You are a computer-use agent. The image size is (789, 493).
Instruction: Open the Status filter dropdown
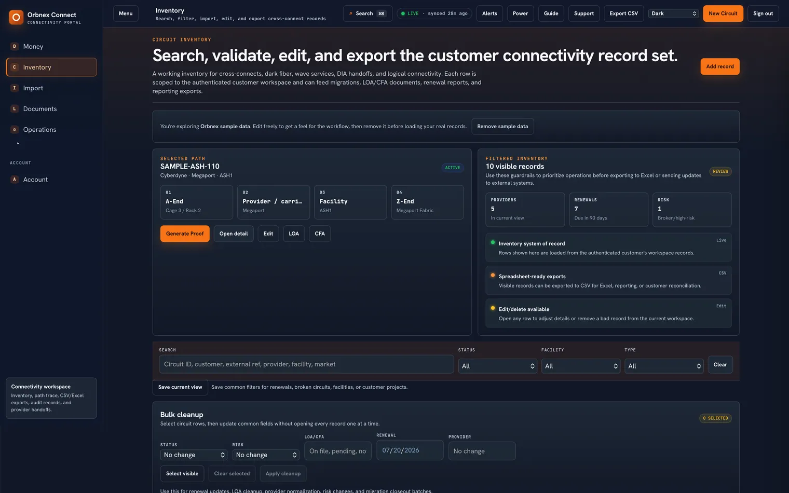498,366
